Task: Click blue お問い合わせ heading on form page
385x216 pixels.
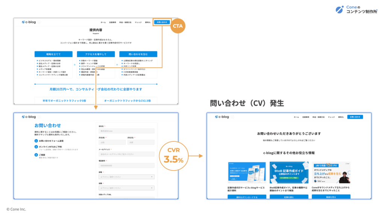Action: tap(48, 125)
